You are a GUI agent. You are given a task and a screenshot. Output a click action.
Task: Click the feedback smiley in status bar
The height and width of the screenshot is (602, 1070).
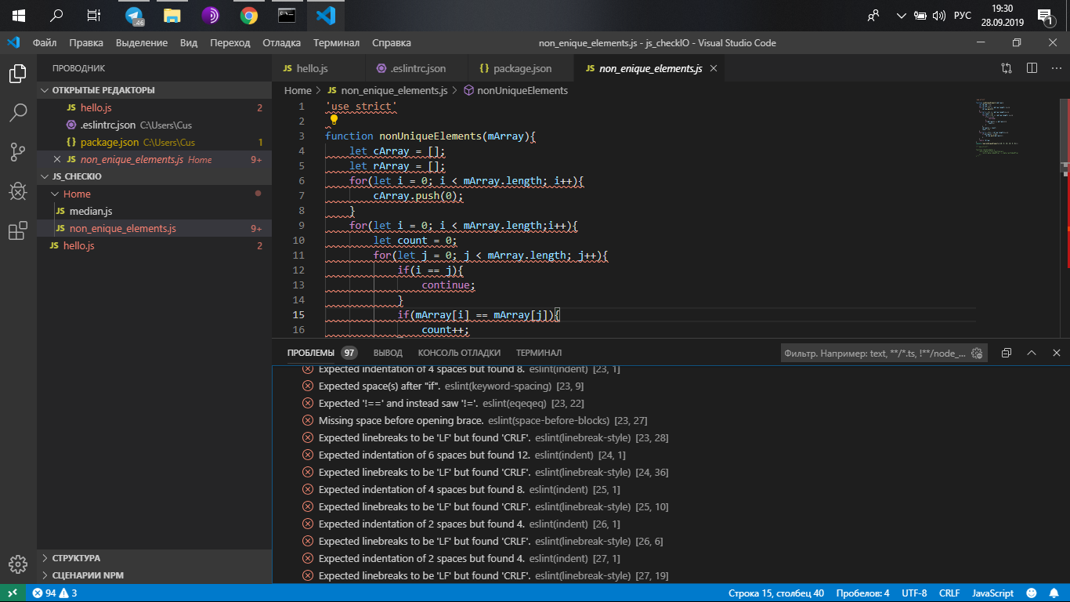(1032, 593)
